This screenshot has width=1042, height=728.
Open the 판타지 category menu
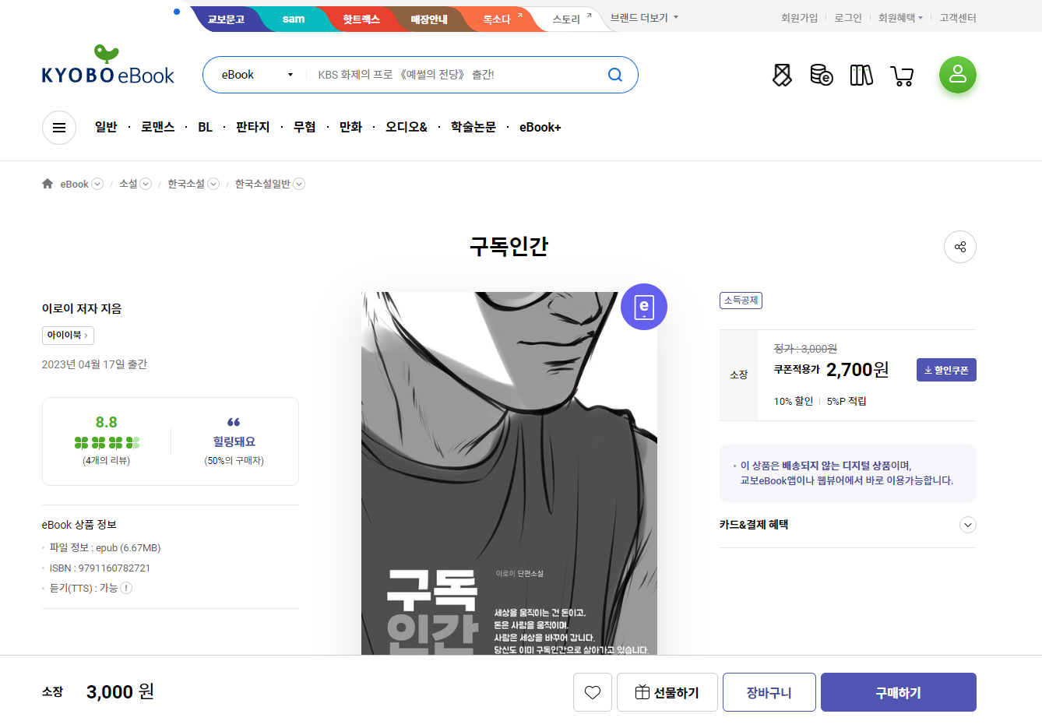pos(253,127)
